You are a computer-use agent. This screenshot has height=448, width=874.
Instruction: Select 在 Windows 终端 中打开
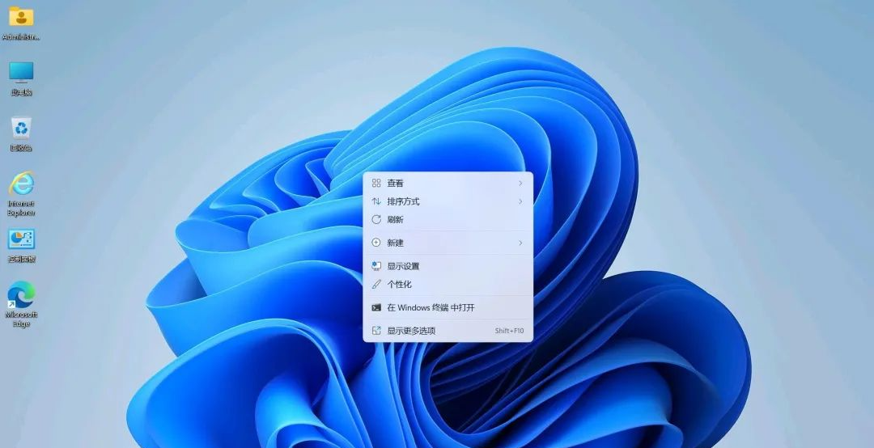448,307
